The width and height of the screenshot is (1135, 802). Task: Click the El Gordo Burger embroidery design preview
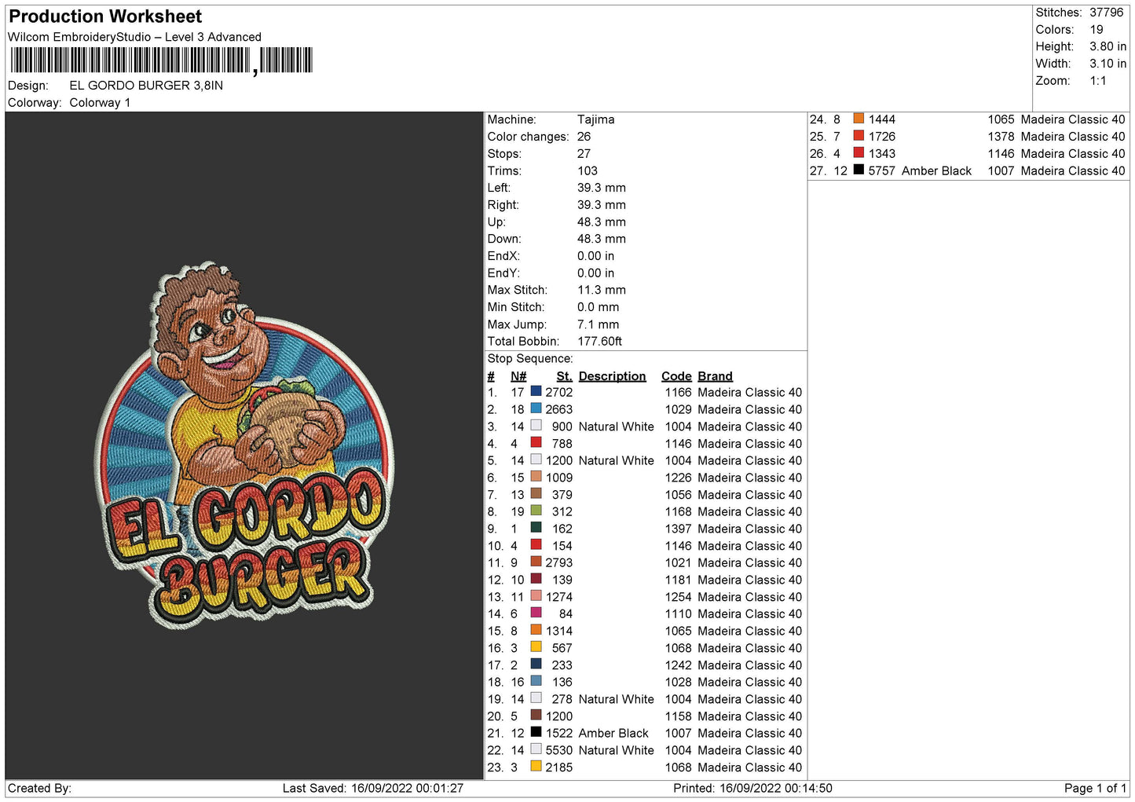tap(245, 446)
